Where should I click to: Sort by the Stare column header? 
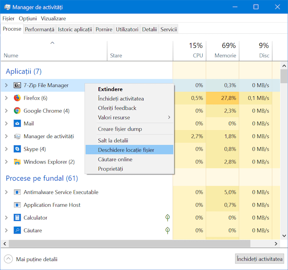tap(140, 51)
